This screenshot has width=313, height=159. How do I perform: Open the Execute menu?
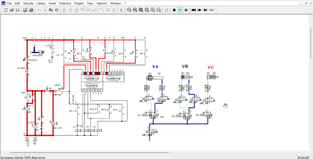tap(28, 3)
